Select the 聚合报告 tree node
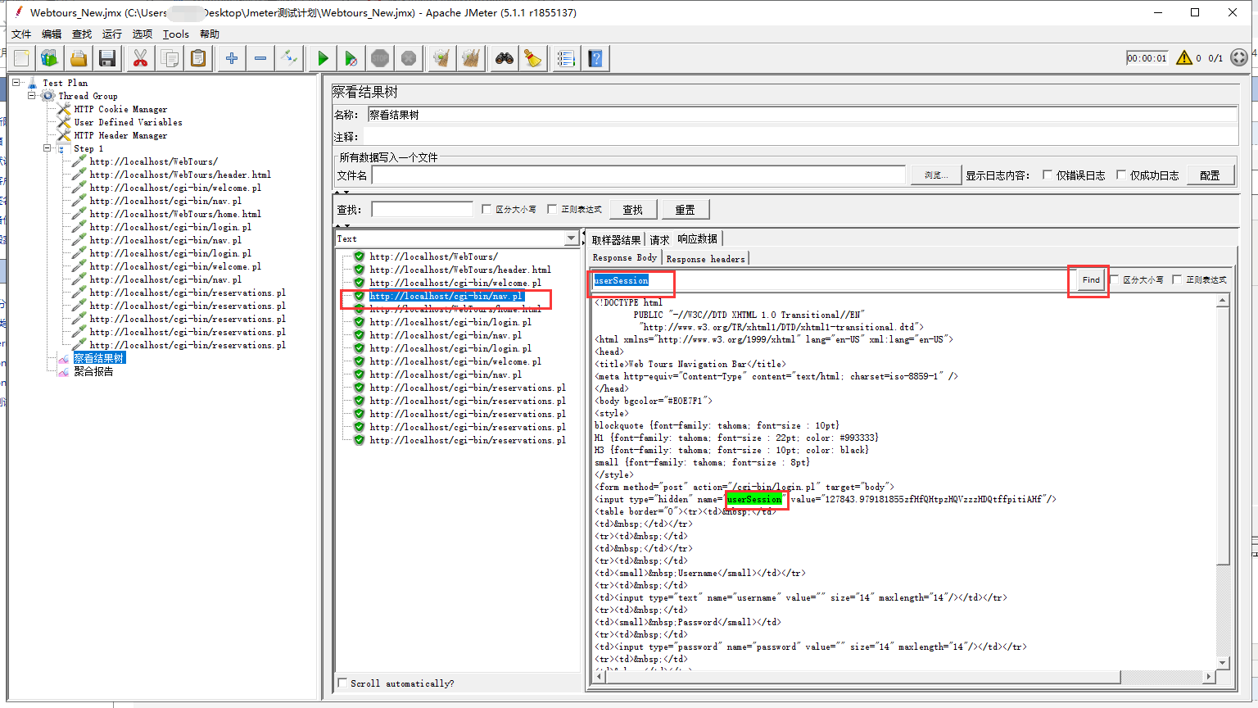This screenshot has height=708, width=1258. [x=93, y=371]
